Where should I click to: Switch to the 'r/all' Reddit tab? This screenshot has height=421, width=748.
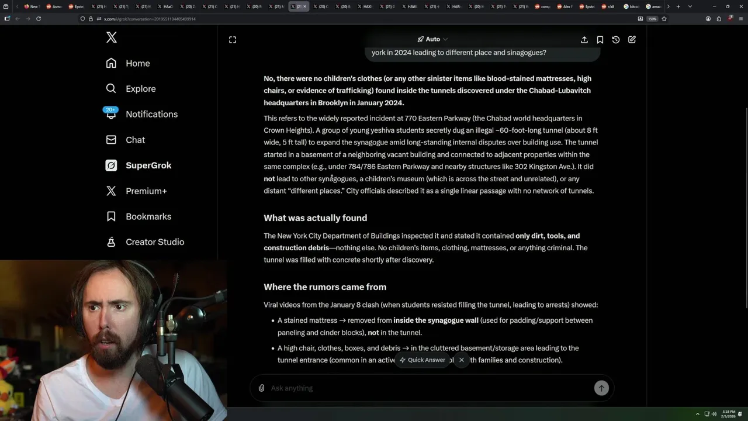pos(610,6)
